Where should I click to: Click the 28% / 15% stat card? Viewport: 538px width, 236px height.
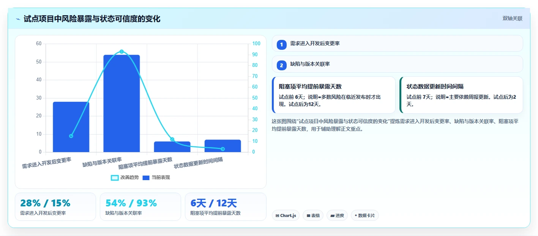pos(55,207)
